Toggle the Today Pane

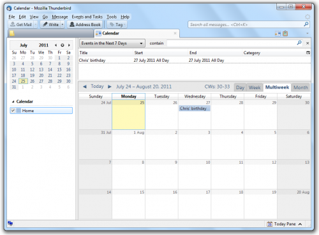285,224
